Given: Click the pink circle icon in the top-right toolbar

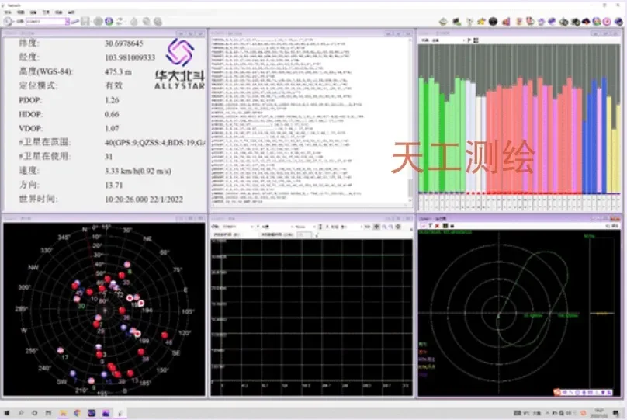Looking at the screenshot, I should pyautogui.click(x=607, y=22).
